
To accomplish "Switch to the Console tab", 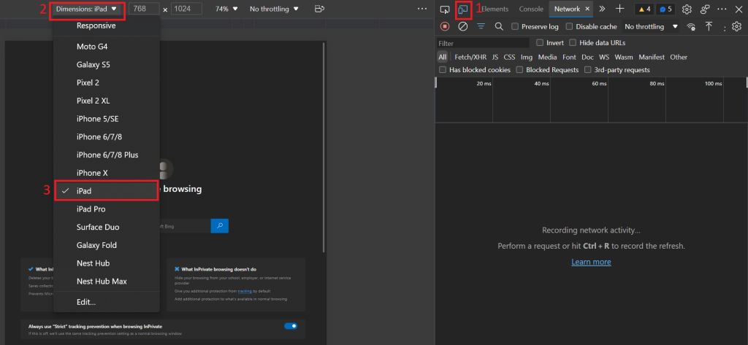I will 531,9.
